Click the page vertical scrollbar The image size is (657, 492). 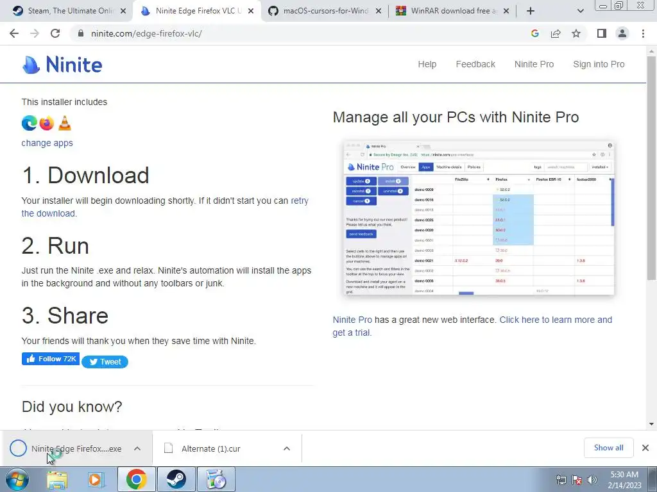pos(651,167)
